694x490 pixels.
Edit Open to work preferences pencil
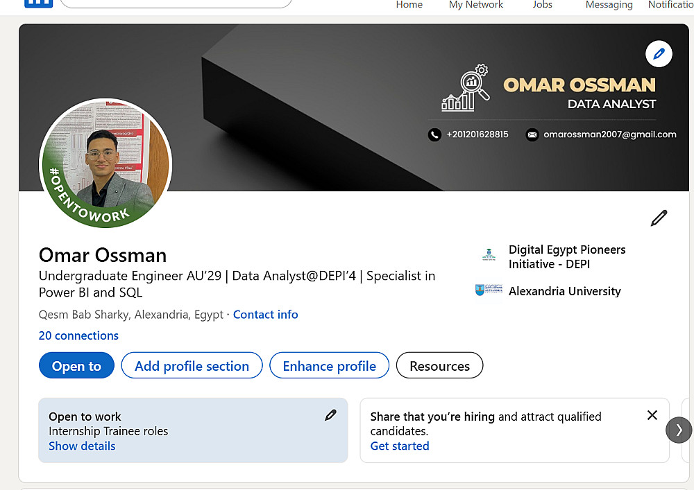[330, 415]
